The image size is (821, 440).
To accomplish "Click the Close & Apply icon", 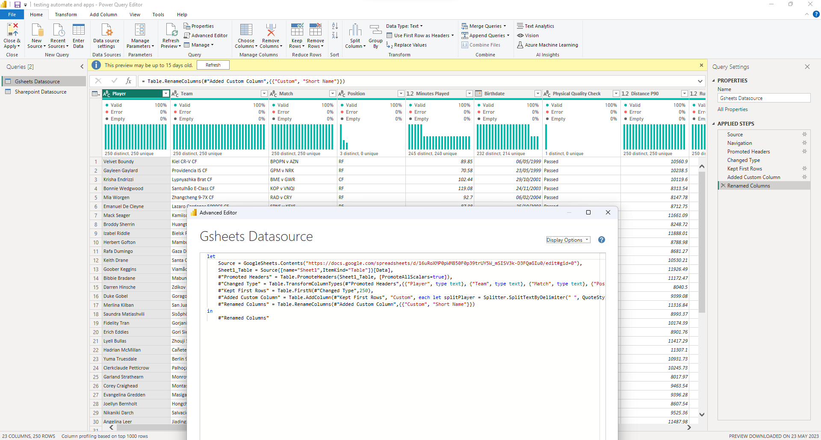I will tap(12, 30).
